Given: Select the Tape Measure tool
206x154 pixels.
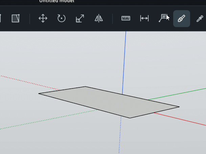Looking at the screenshot, I should [x=126, y=18].
